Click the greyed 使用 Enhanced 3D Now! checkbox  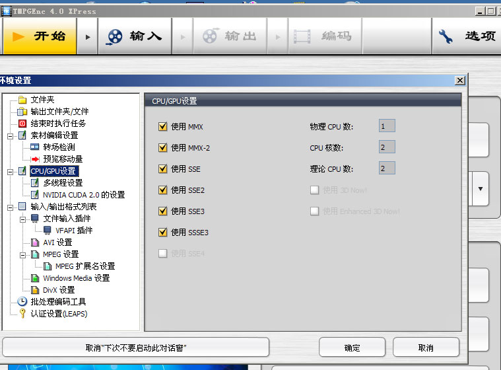[x=314, y=211]
